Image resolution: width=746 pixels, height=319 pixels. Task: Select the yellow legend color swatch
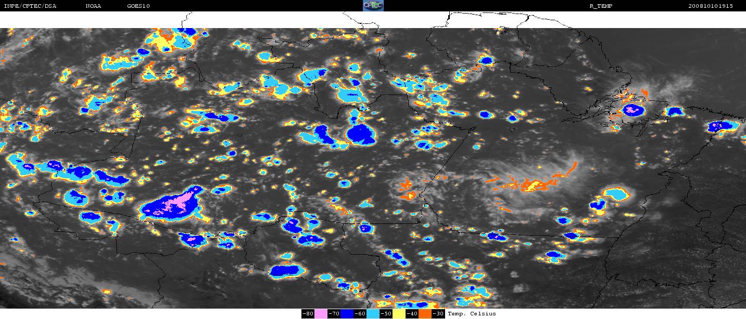[399, 314]
